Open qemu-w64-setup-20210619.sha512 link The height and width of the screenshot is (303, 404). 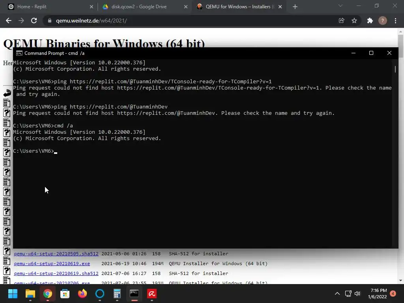56,273
